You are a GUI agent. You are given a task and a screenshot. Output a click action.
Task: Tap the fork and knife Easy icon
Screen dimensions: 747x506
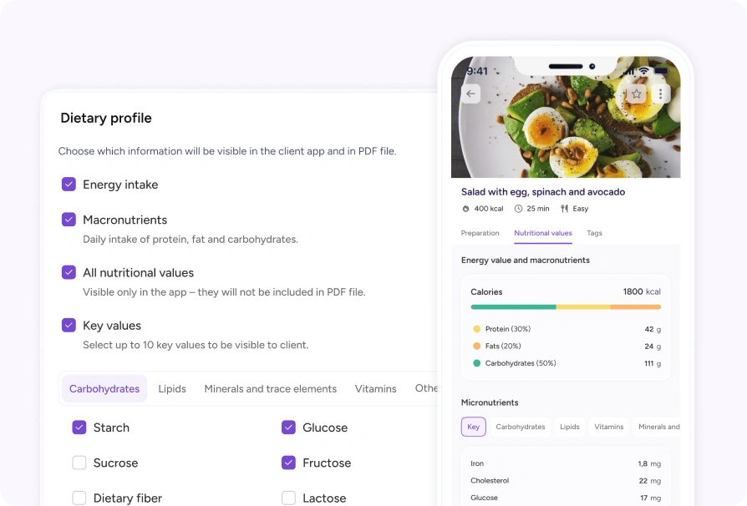(x=565, y=209)
